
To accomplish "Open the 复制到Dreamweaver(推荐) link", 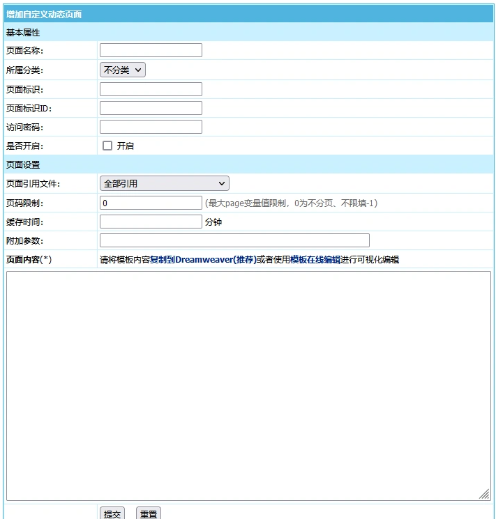I will 203,260.
